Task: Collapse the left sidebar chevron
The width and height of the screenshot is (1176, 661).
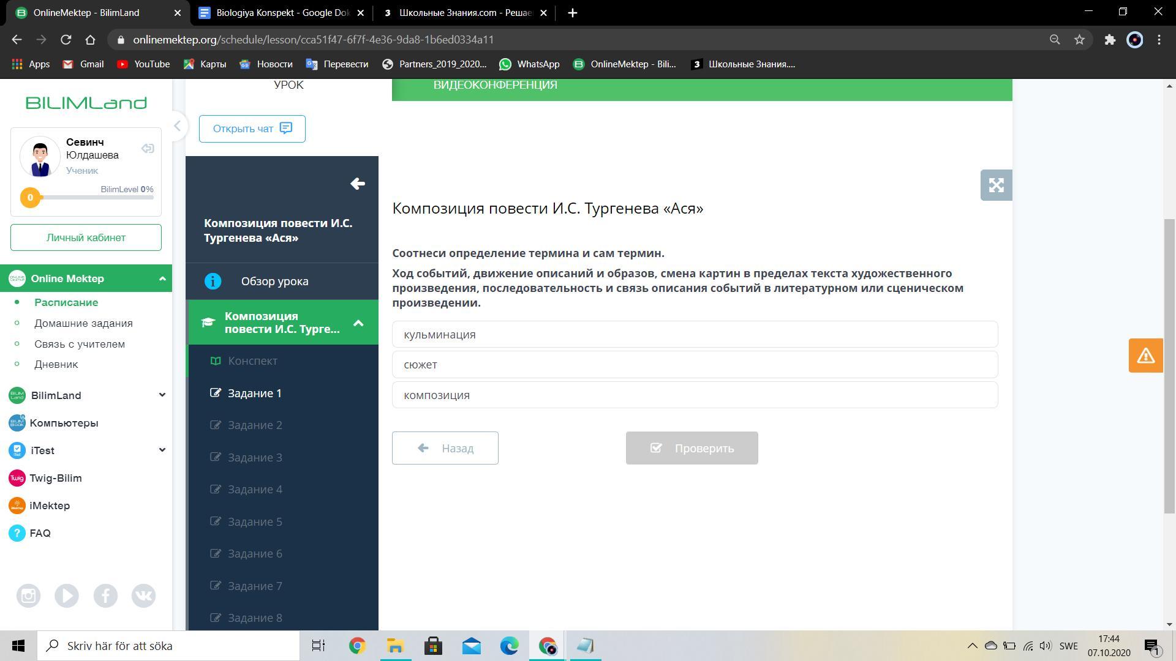Action: [177, 126]
